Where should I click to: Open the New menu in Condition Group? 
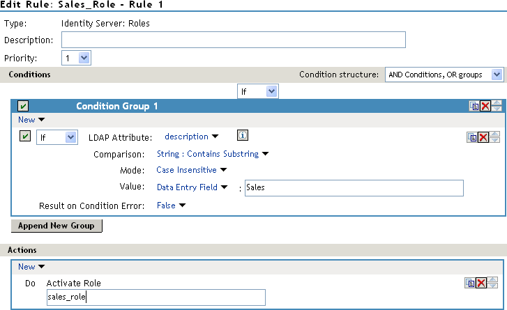click(x=31, y=120)
